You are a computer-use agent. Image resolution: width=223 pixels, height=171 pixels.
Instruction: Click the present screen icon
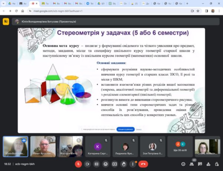(114, 164)
